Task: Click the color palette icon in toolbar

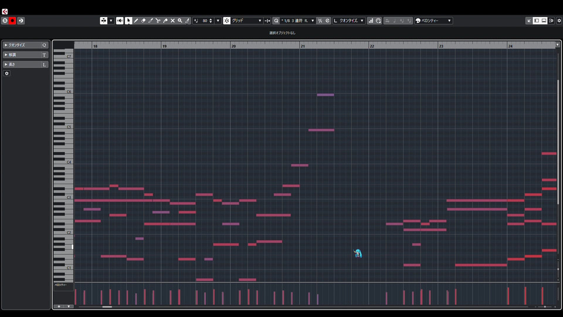Action: click(418, 21)
